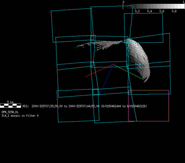Screen dimensions: 185x163
Task: Click the "5 km" scale label
Action: click(10, 102)
